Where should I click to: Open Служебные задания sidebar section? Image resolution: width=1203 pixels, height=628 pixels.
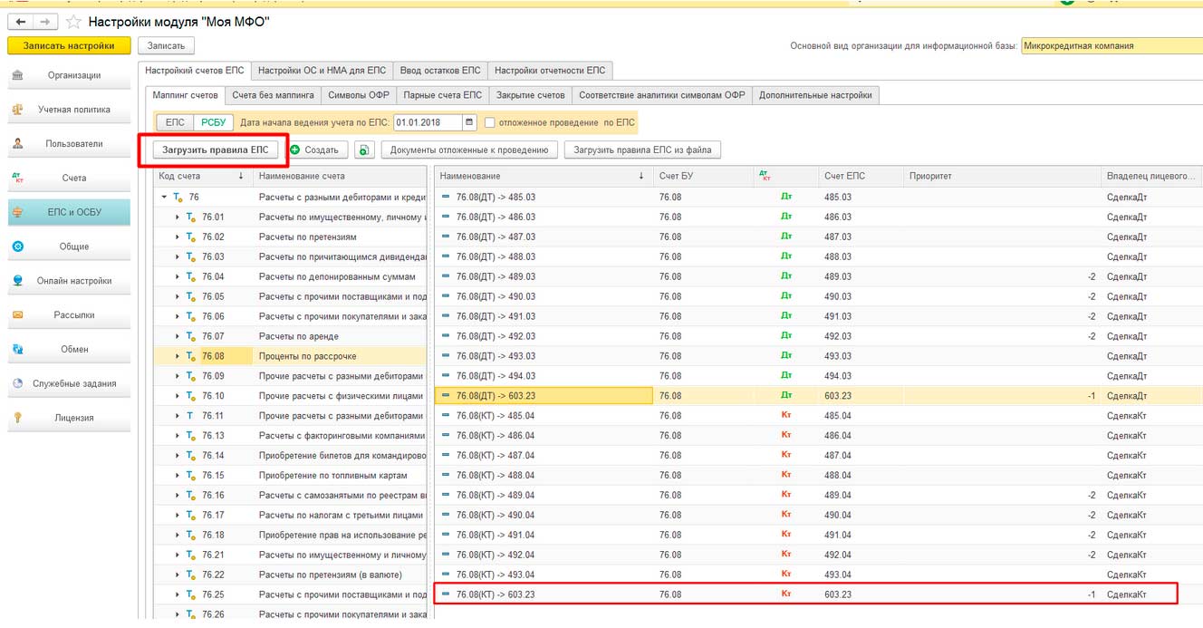69,383
